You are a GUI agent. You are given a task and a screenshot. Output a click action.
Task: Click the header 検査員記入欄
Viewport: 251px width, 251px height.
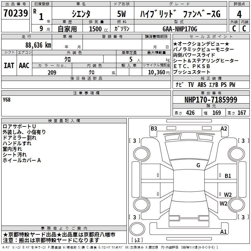tap(64, 121)
